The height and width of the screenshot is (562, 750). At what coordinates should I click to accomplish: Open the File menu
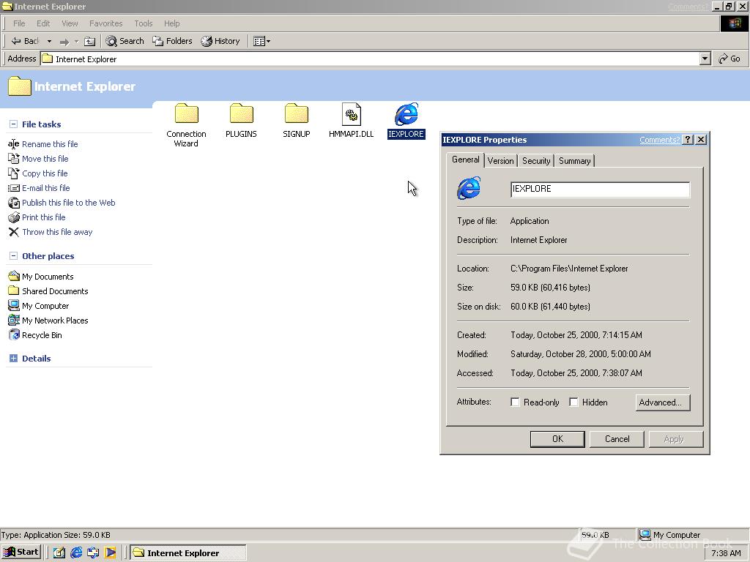pyautogui.click(x=19, y=23)
